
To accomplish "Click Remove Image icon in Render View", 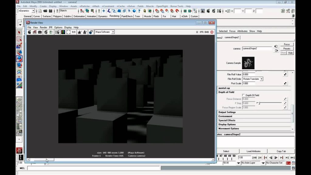I will pyautogui.click(x=85, y=32).
